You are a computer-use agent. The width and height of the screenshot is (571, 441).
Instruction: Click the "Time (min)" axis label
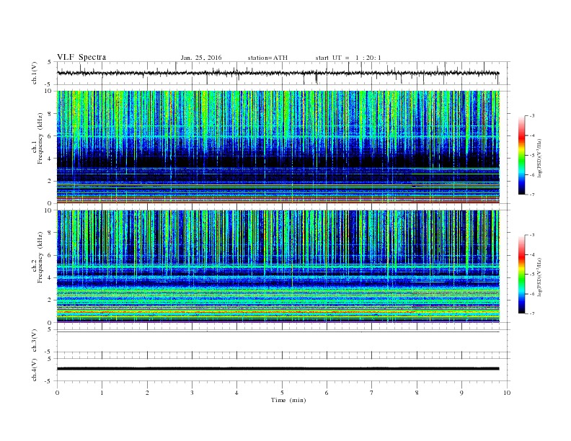288,400
